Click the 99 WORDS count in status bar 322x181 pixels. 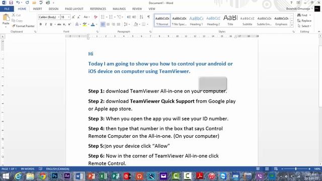click(x=28, y=169)
